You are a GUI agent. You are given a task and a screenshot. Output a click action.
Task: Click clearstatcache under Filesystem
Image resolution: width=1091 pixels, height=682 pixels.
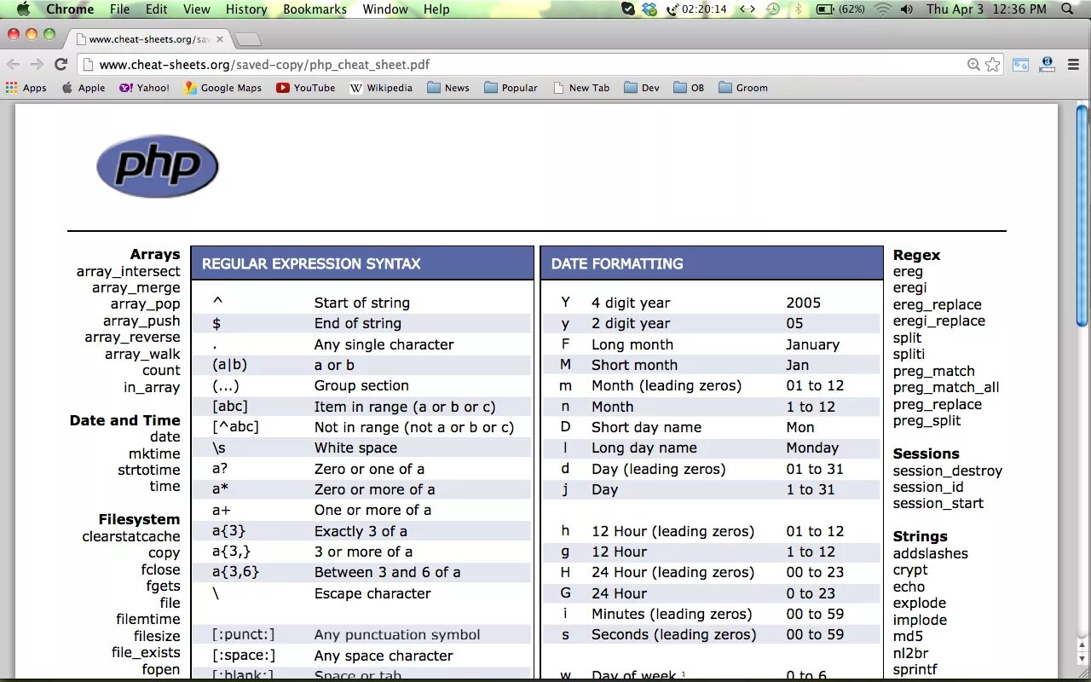pos(131,536)
